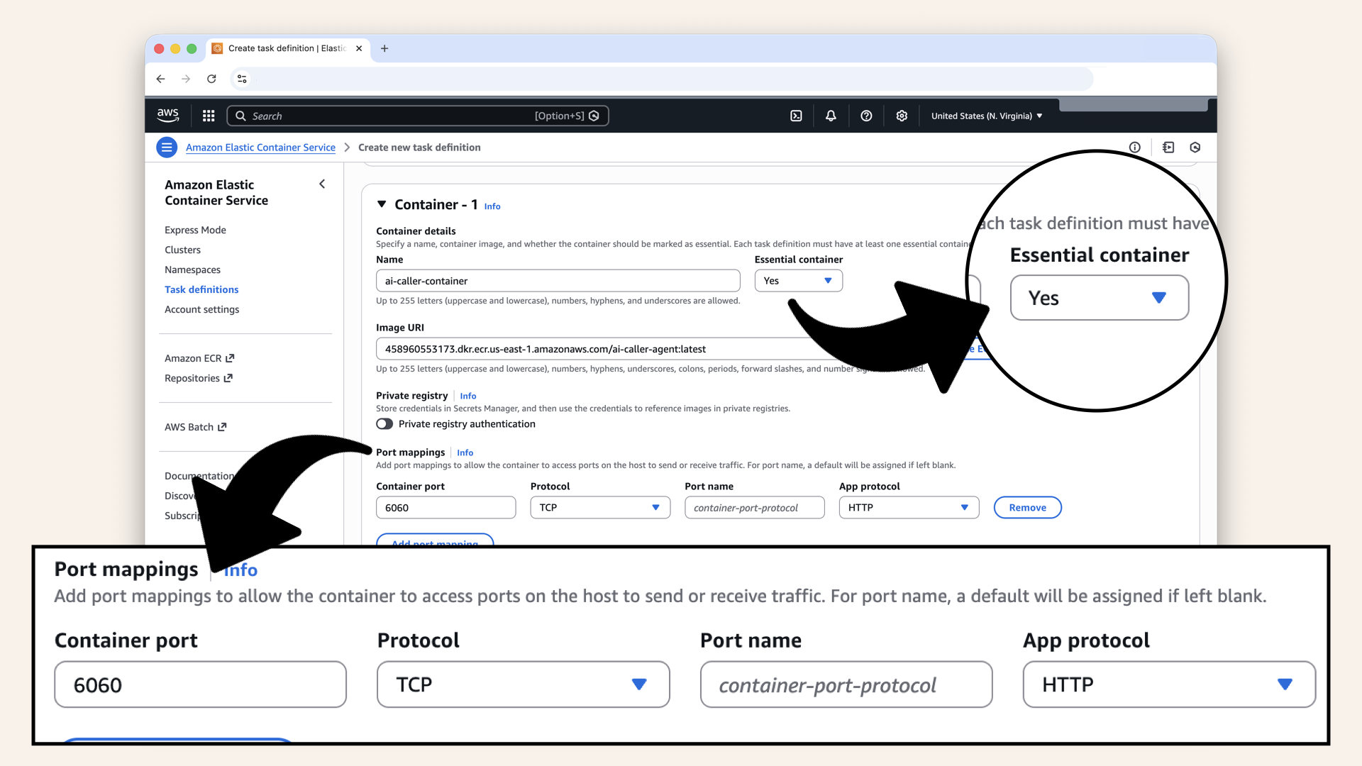Open AWS CloudShell terminal
The image size is (1362, 766).
click(x=796, y=115)
